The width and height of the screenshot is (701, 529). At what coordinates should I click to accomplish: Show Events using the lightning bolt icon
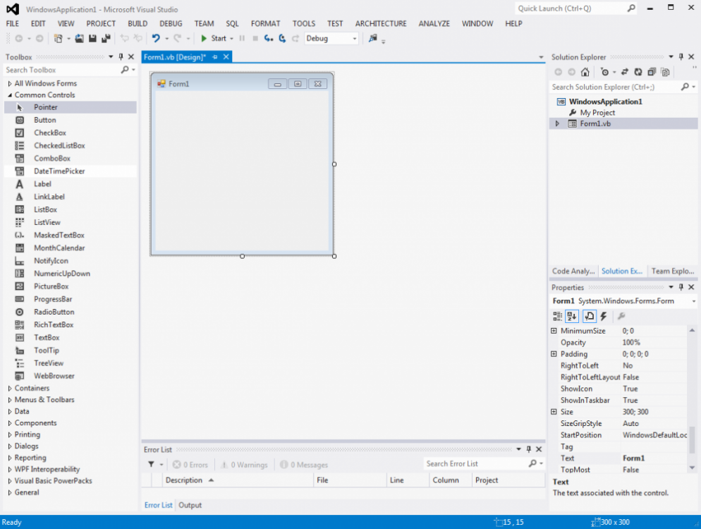(x=603, y=317)
